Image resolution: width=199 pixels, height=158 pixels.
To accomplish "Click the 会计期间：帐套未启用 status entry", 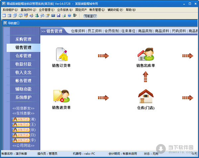I will [123, 154].
